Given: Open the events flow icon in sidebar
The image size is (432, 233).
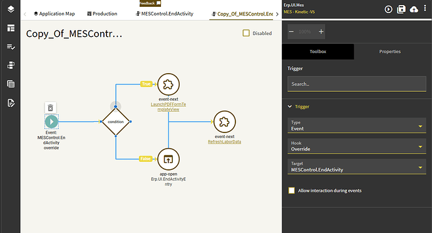Looking at the screenshot, I should (x=11, y=66).
